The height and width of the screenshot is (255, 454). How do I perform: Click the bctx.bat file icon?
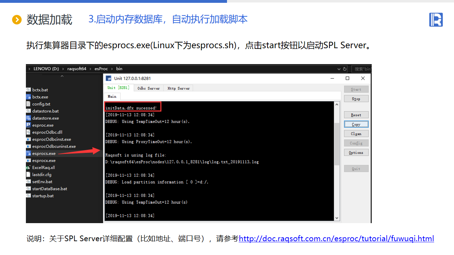coord(28,90)
